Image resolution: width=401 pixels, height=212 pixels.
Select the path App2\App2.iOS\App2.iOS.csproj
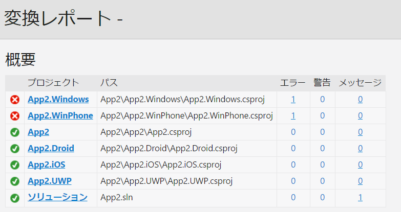pyautogui.click(x=161, y=164)
